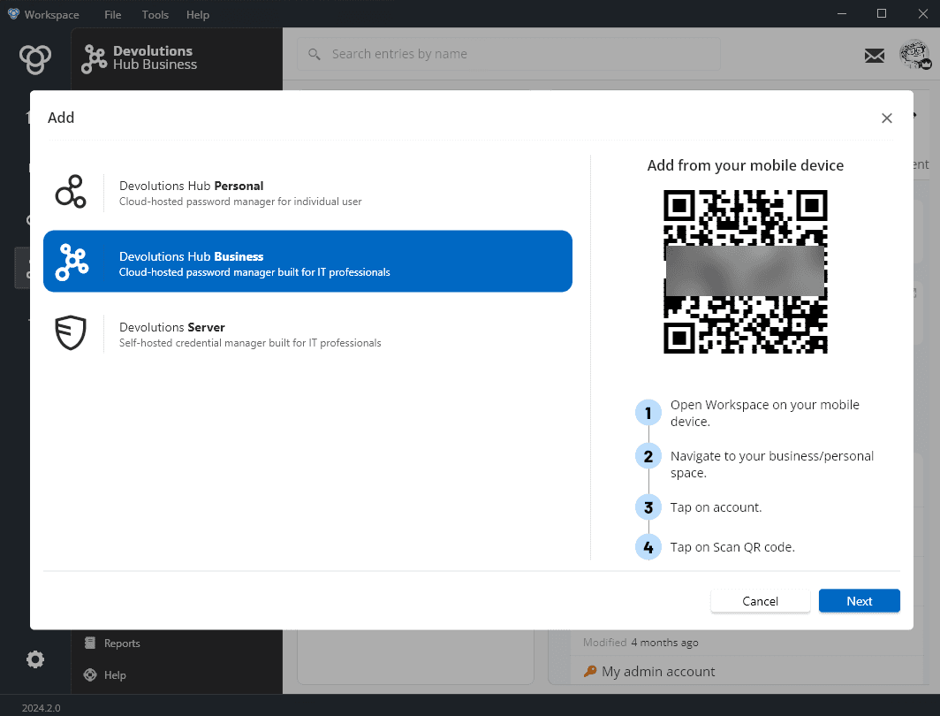The height and width of the screenshot is (716, 940).
Task: Click the Devolutions Hub Personal icon
Action: coord(71,192)
